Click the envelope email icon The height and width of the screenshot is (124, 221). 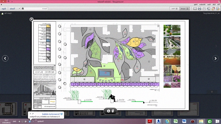(x=195, y=9)
